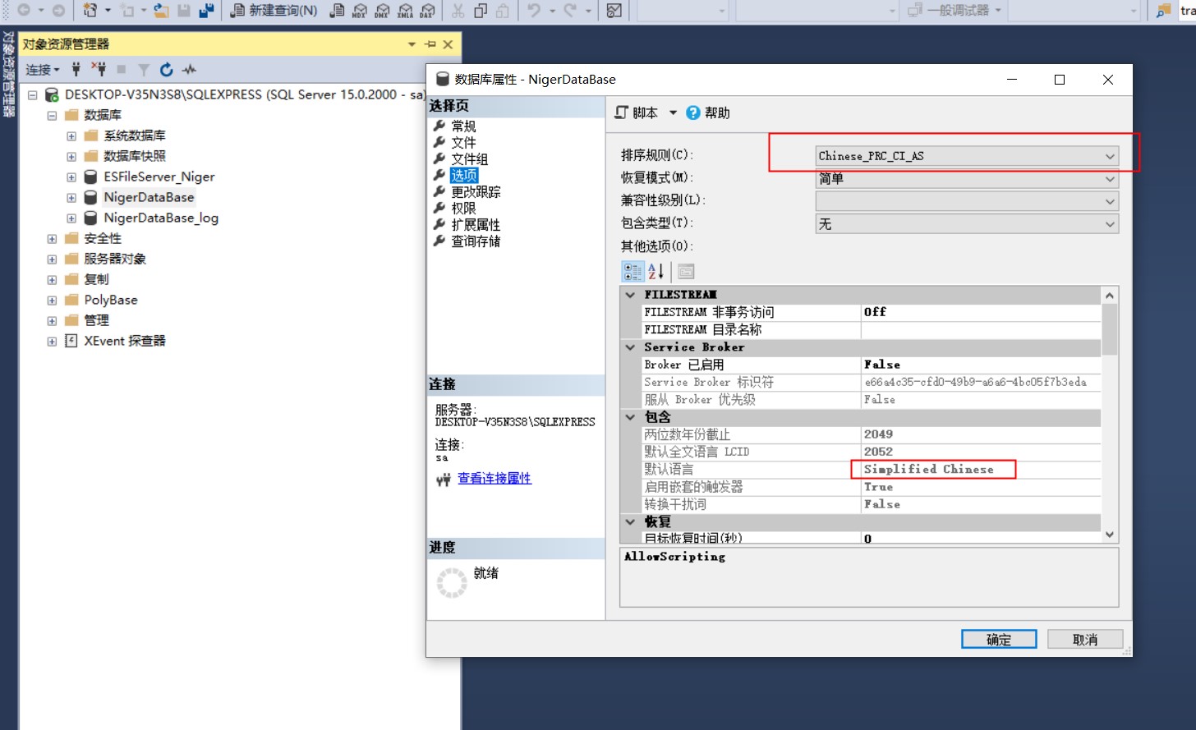Click the Simplified Chinese default language value
1196x730 pixels.
pyautogui.click(x=928, y=469)
